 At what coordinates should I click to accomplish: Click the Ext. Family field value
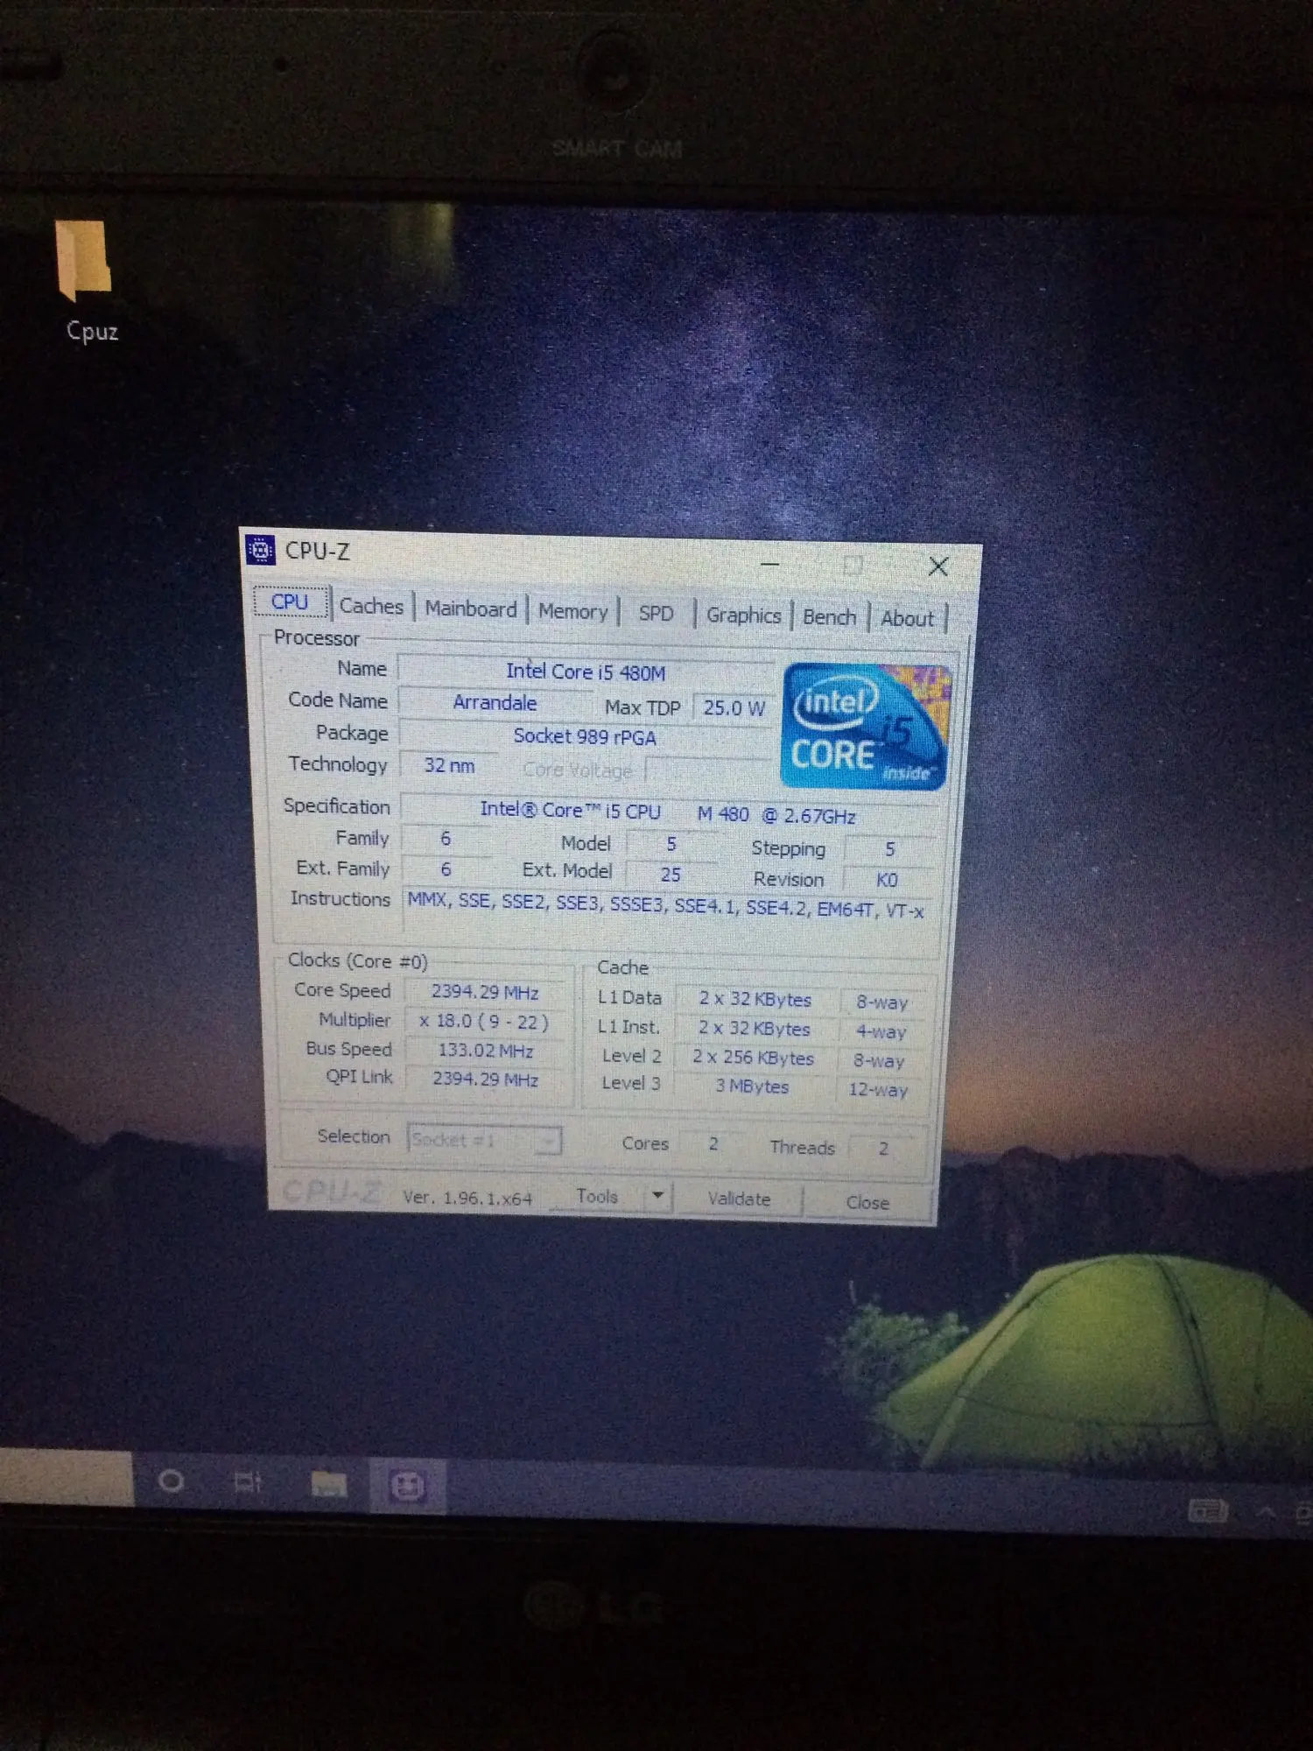[x=446, y=869]
